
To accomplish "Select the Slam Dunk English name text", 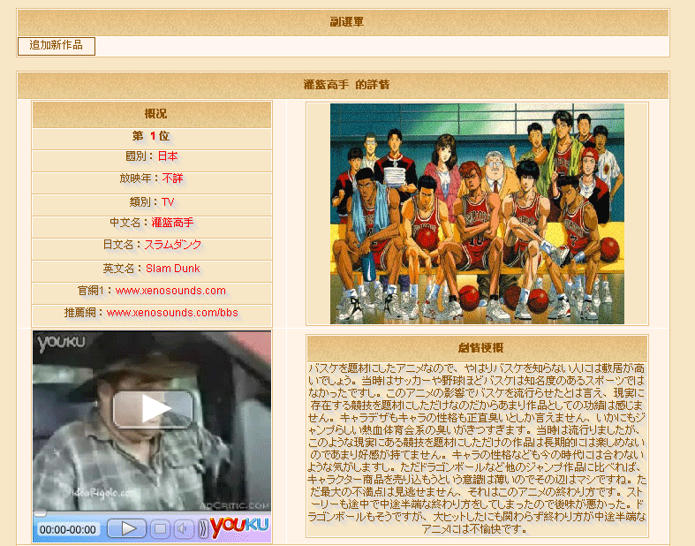I will [173, 269].
